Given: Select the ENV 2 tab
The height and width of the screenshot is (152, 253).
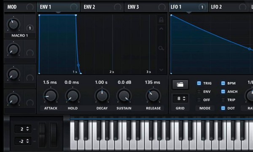Looking at the screenshot, I should tap(102, 7).
